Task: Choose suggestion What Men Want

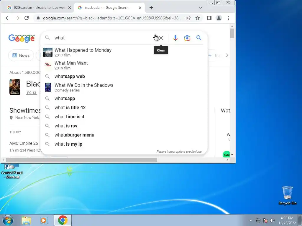Action: click(x=124, y=65)
